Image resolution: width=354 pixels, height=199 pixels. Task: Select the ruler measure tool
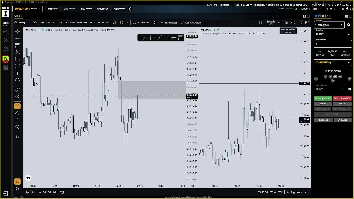[17, 90]
